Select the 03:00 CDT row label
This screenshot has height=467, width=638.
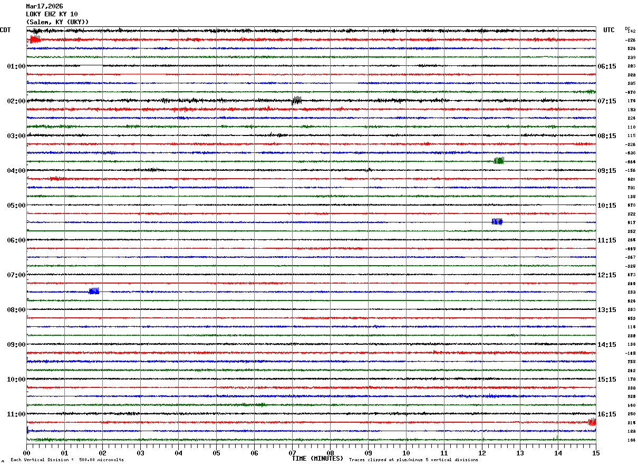coord(16,136)
